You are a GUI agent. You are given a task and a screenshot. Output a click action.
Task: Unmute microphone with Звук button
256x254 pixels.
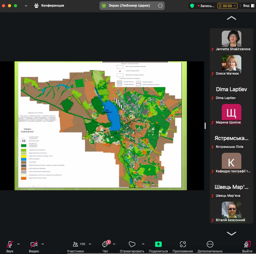tap(10, 244)
